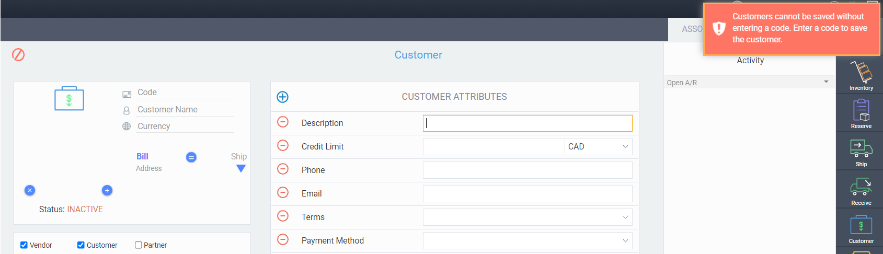Remove the Description attribute row
This screenshot has height=254, width=883.
[x=283, y=122]
